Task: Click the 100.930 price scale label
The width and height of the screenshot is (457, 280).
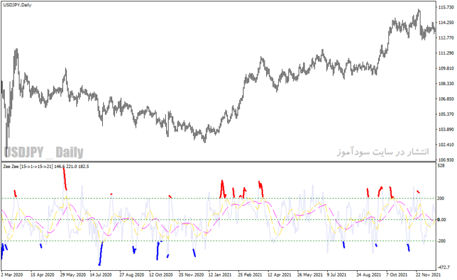Action: tap(446, 160)
